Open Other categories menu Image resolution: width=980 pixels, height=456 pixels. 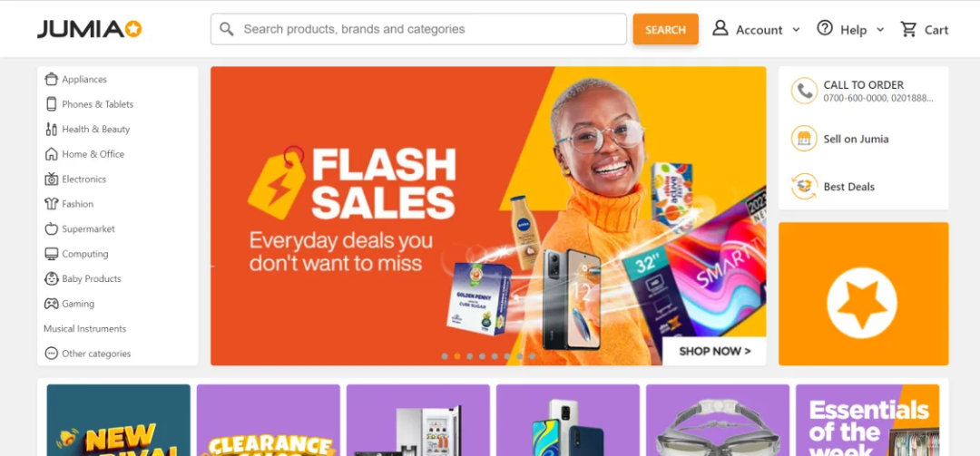87,354
